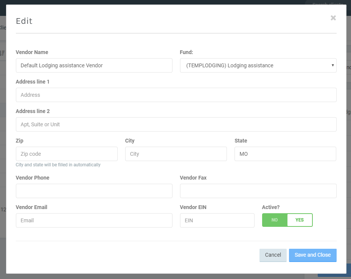
Task: Set the Active toggle to NO
Action: (x=275, y=220)
